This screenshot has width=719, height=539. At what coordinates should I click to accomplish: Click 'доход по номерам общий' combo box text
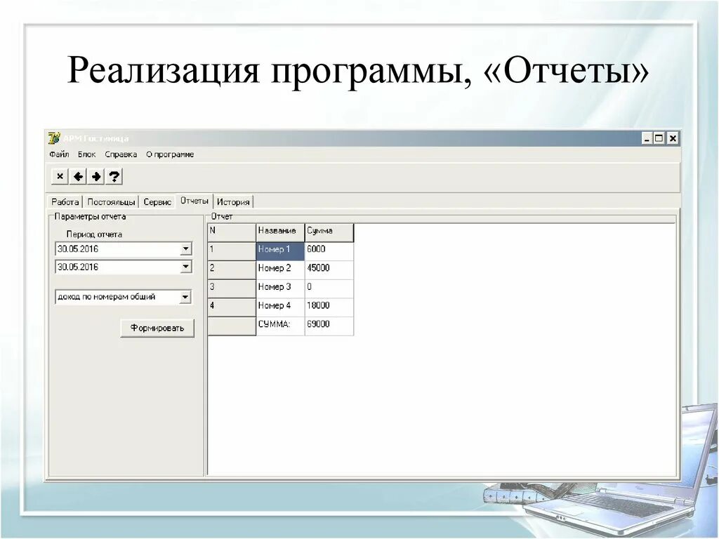coord(107,297)
